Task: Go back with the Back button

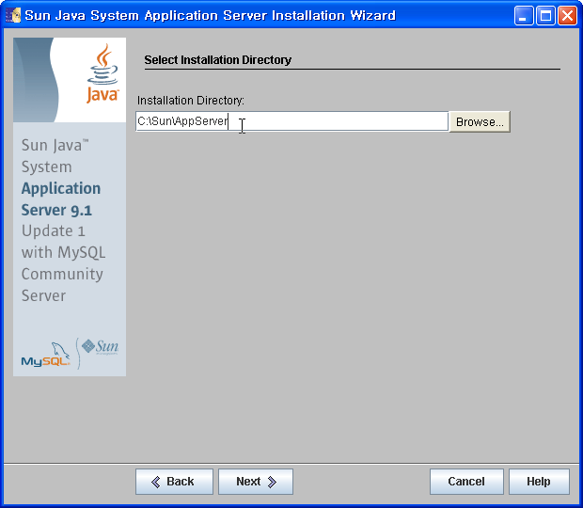Action: (x=174, y=482)
